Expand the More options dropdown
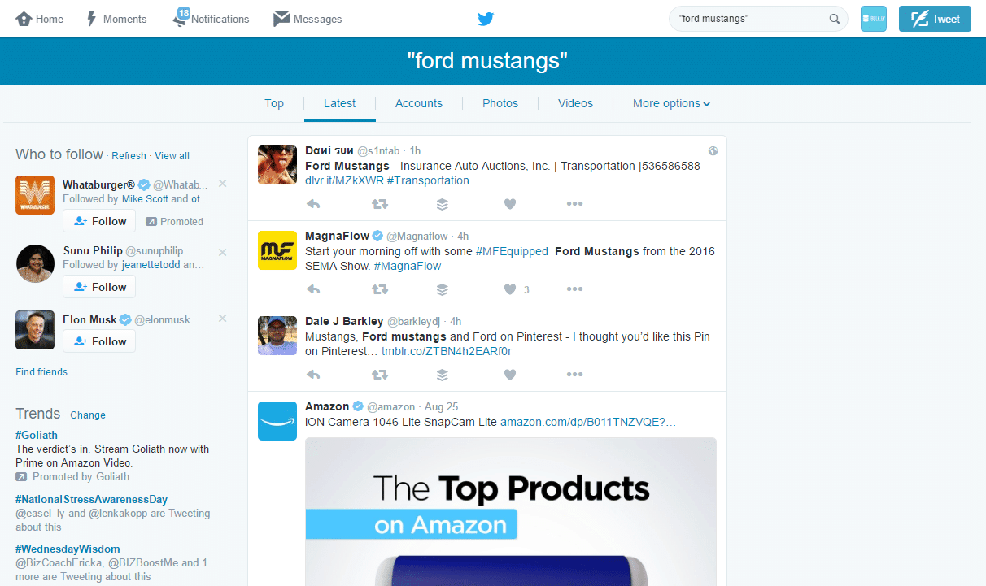The image size is (986, 586). [671, 103]
